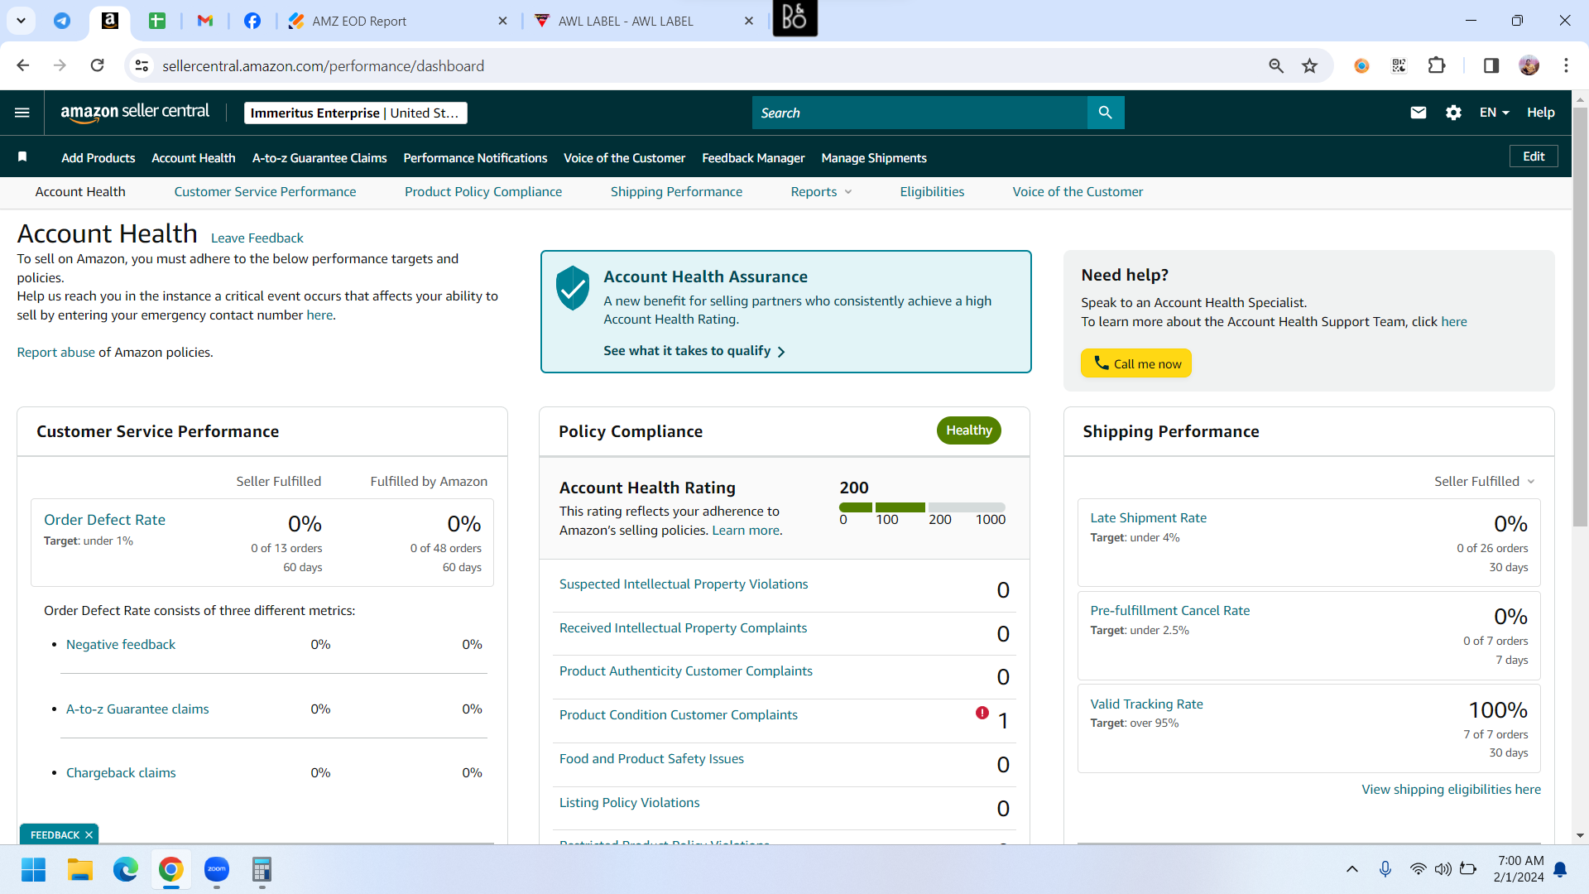Open Zoom from the taskbar
This screenshot has height=894, width=1589.
click(x=217, y=869)
